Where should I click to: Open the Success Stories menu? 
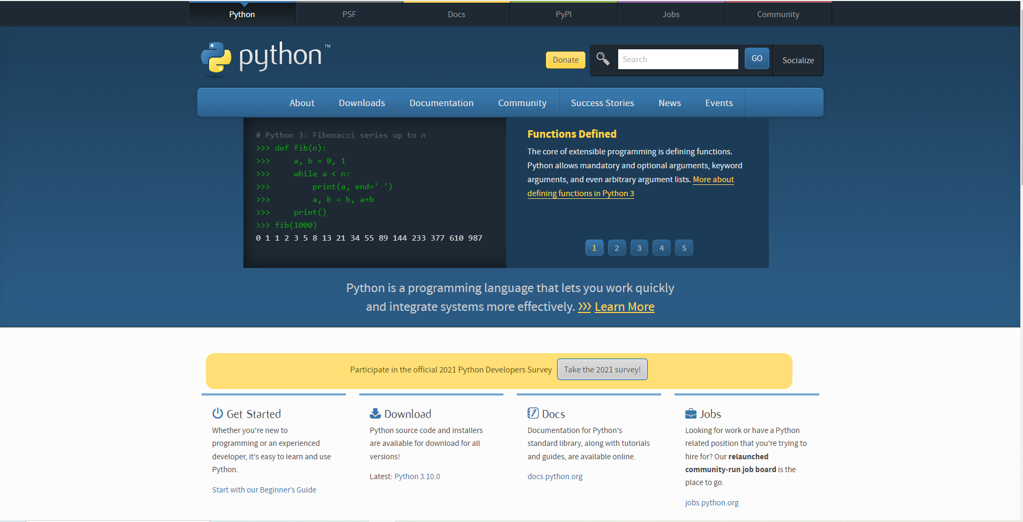pyautogui.click(x=603, y=103)
